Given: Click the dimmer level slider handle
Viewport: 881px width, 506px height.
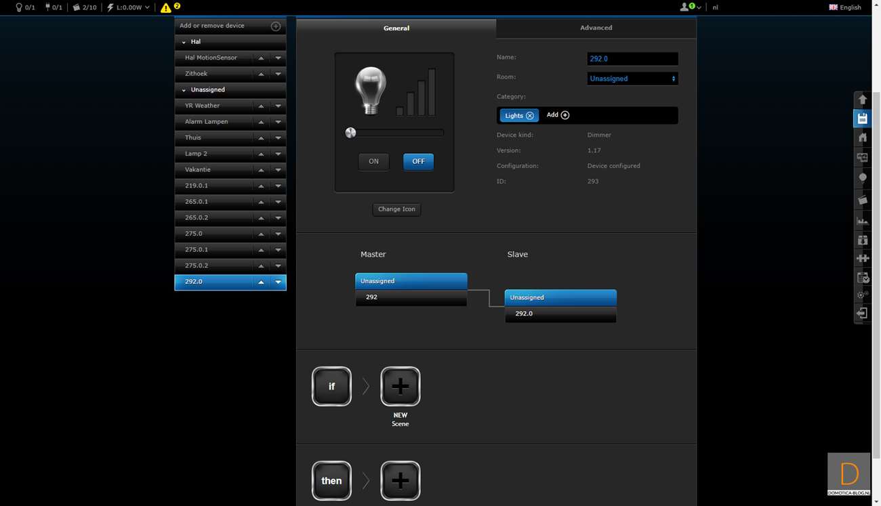Looking at the screenshot, I should (350, 133).
